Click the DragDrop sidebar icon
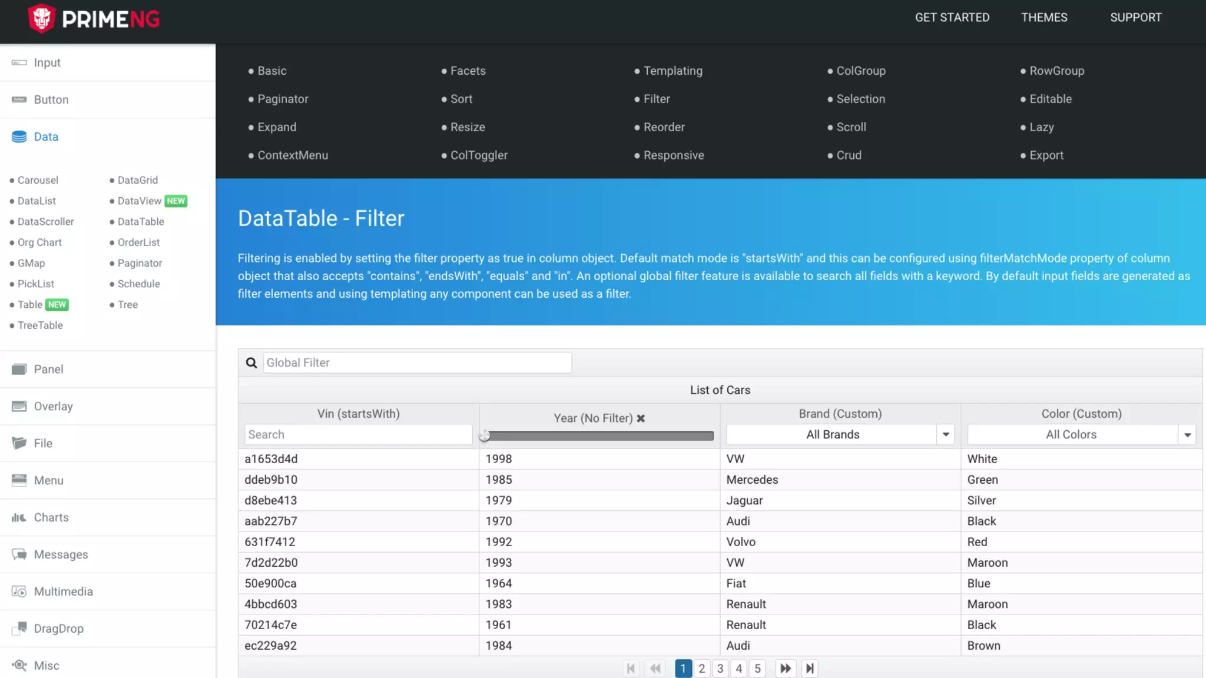The image size is (1206, 678). point(19,629)
